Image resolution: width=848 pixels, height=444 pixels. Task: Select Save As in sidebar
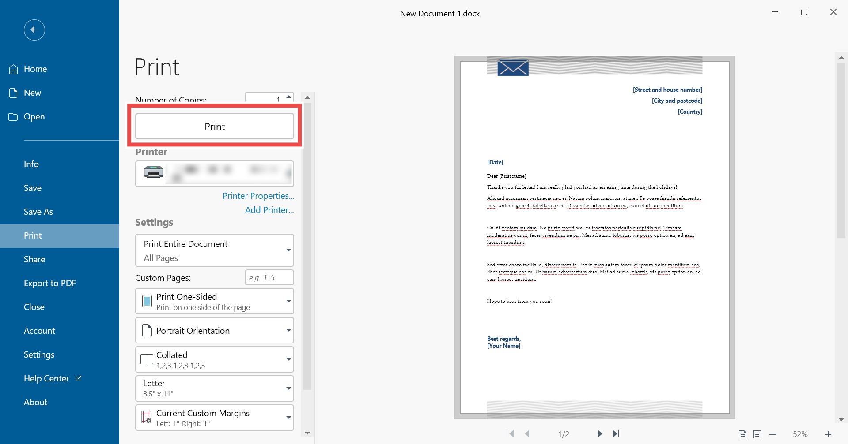(38, 212)
